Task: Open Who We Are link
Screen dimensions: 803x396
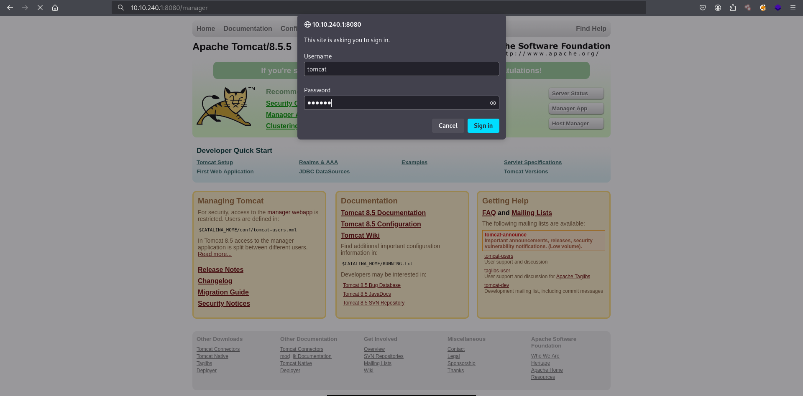Action: pos(545,356)
